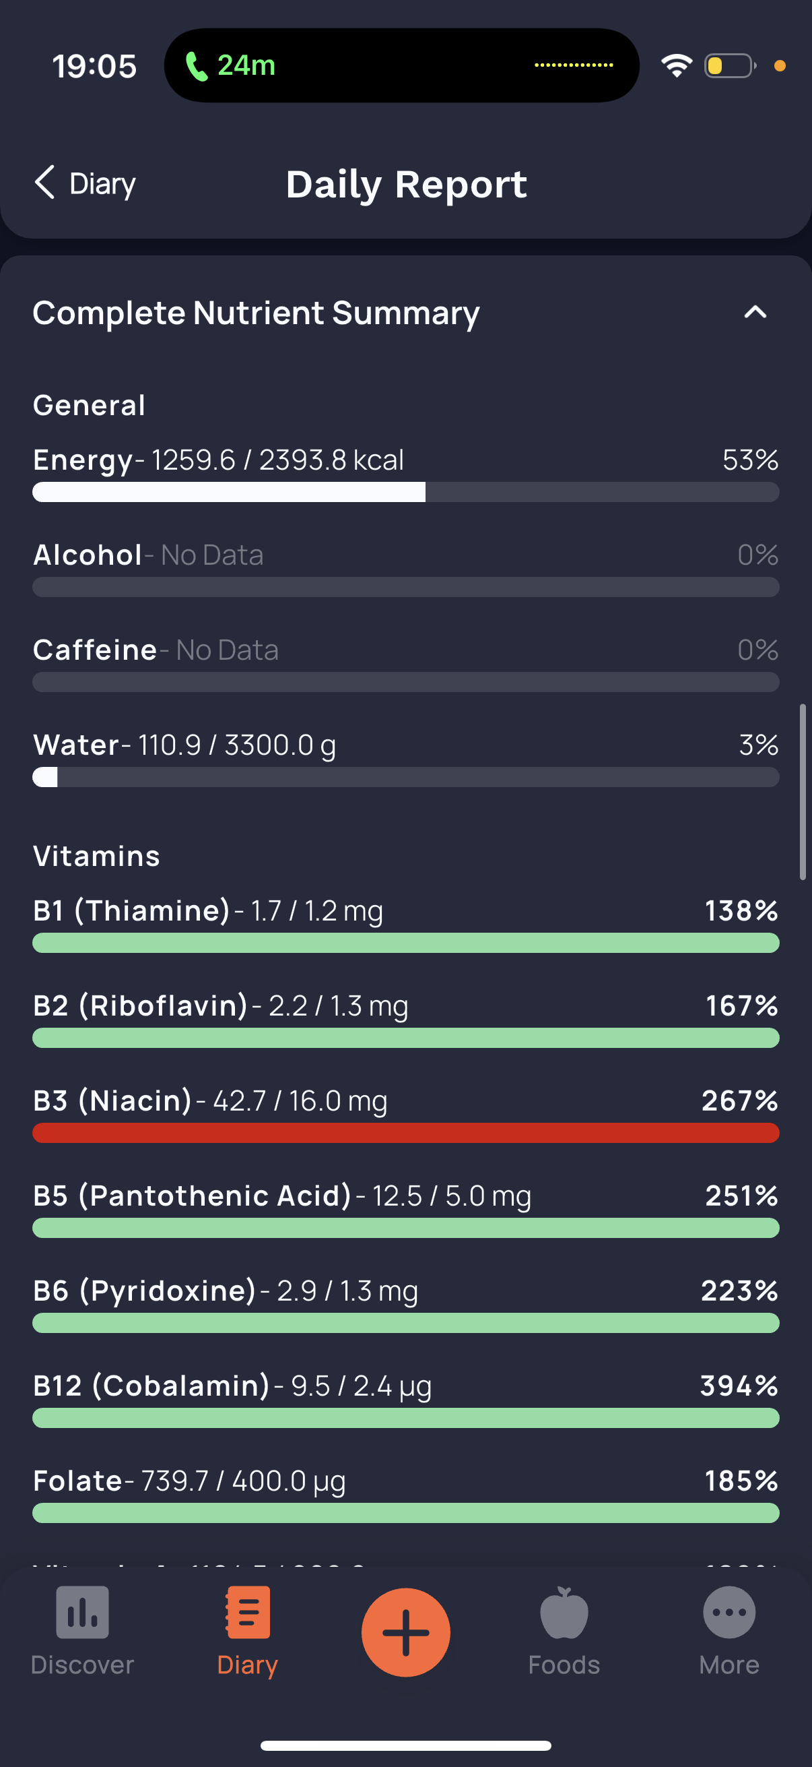This screenshot has height=1767, width=812.
Task: Switch to the Foods tab label
Action: coord(564,1665)
